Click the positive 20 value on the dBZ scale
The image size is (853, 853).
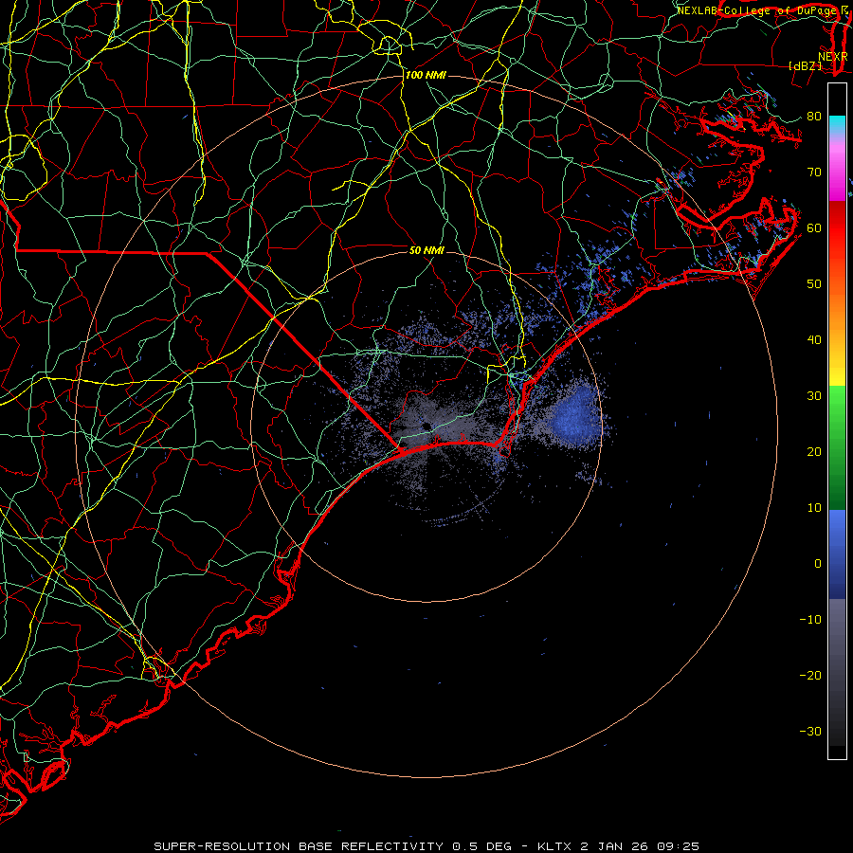coord(814,452)
